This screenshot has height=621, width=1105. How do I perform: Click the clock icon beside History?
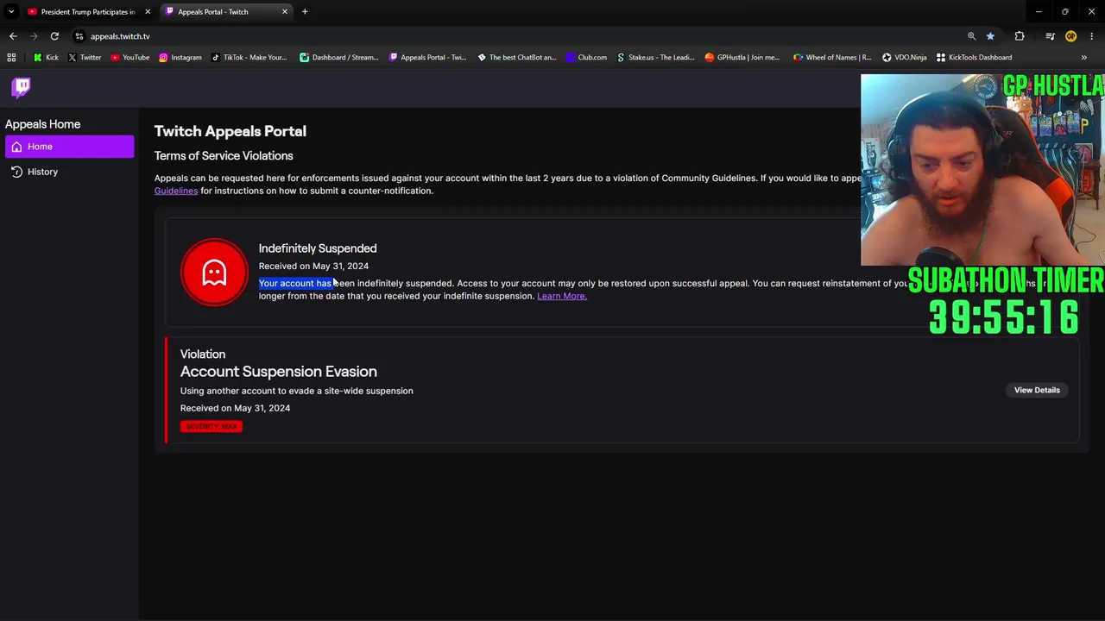point(16,172)
